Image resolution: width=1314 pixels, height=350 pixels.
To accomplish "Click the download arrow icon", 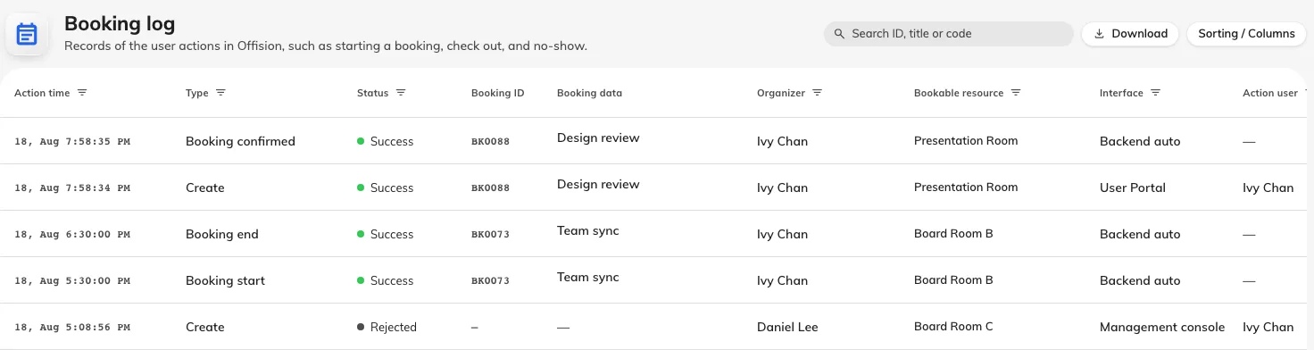I will tap(1099, 34).
